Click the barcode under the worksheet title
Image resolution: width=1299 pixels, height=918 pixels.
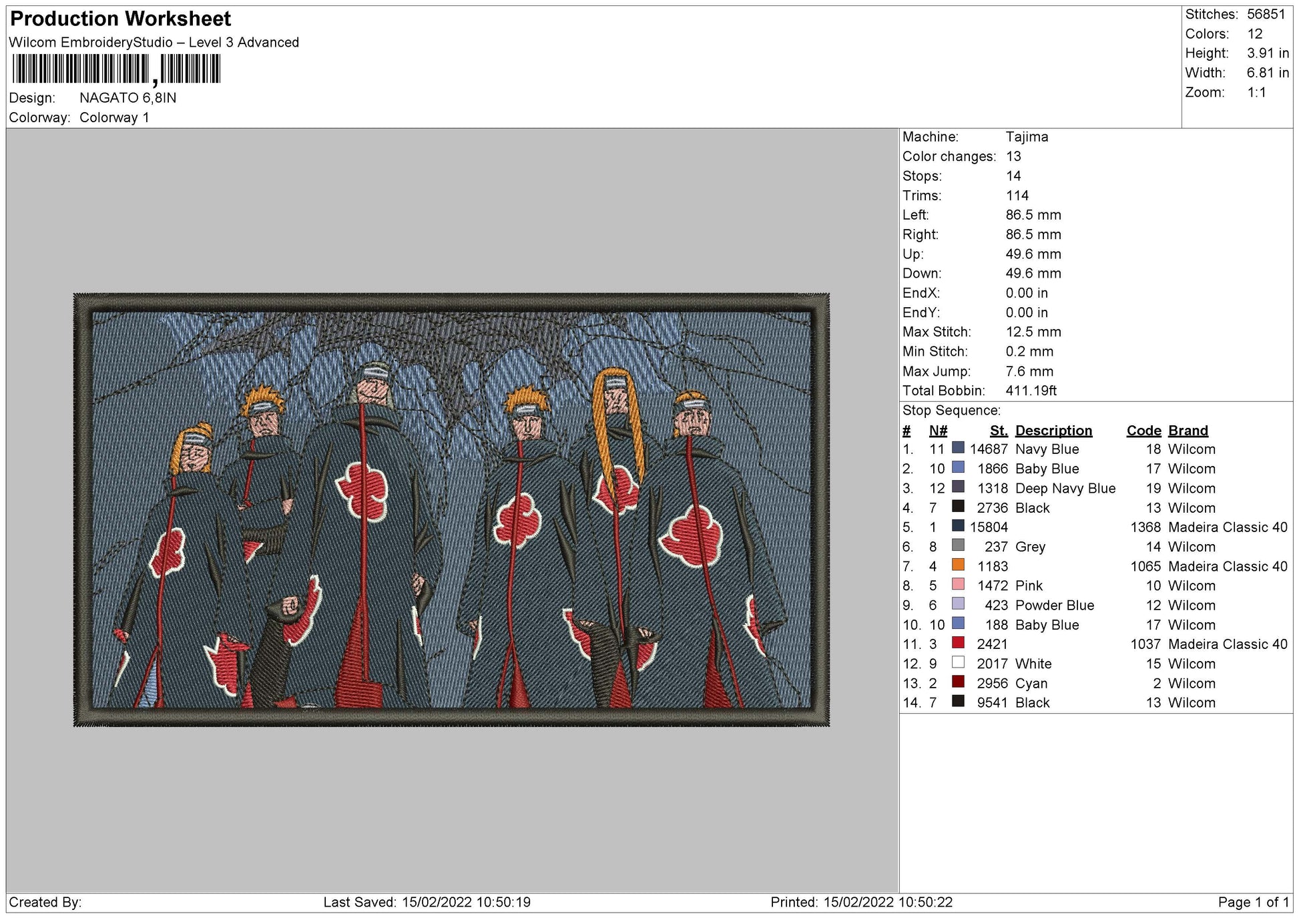[116, 69]
